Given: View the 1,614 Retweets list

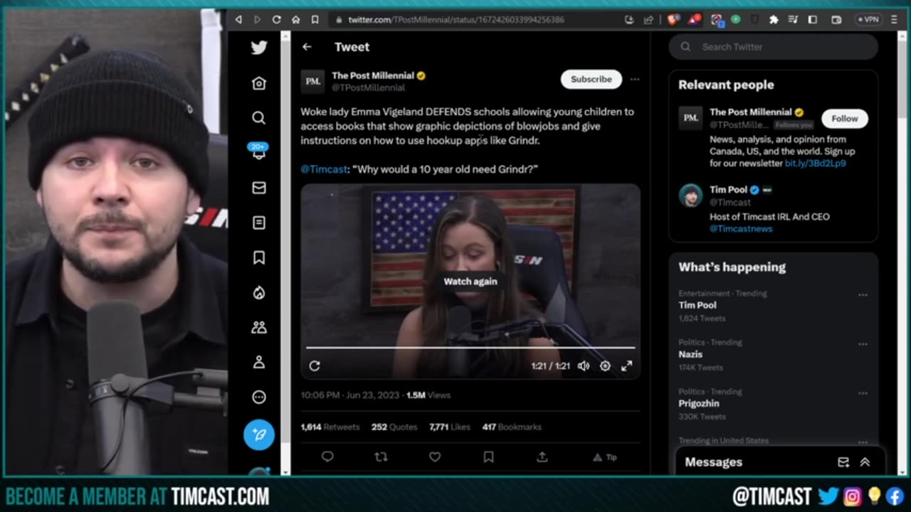Looking at the screenshot, I should 330,427.
